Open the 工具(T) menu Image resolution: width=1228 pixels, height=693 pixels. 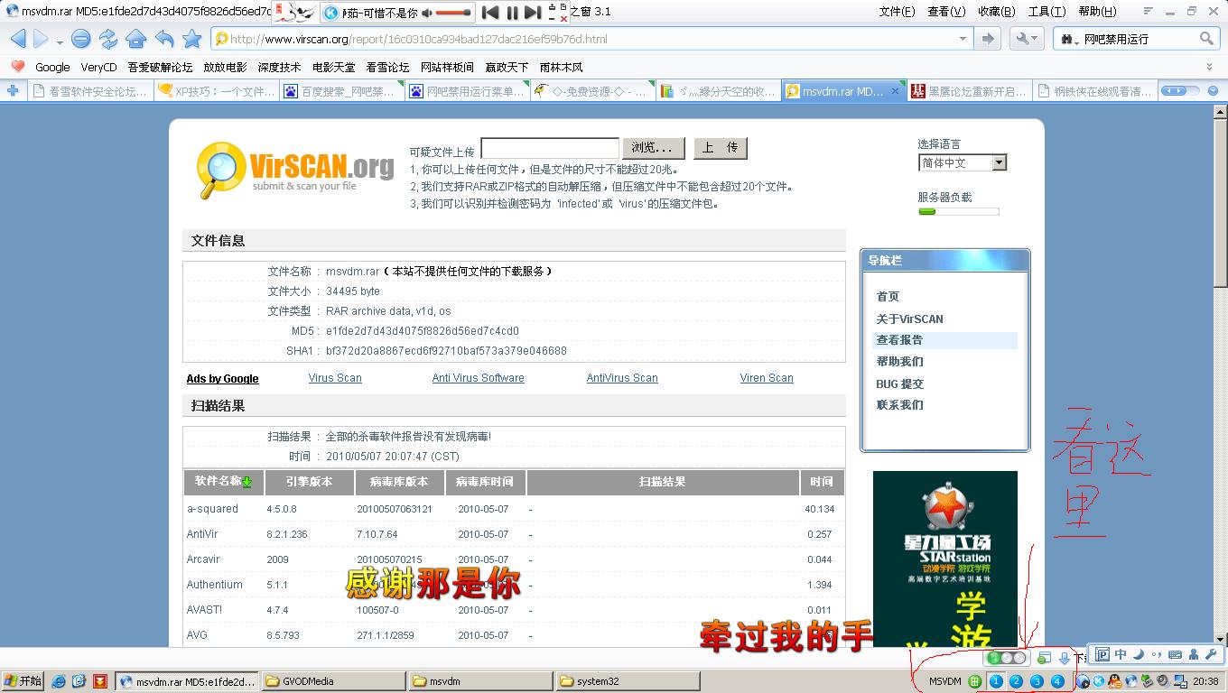coord(1047,12)
